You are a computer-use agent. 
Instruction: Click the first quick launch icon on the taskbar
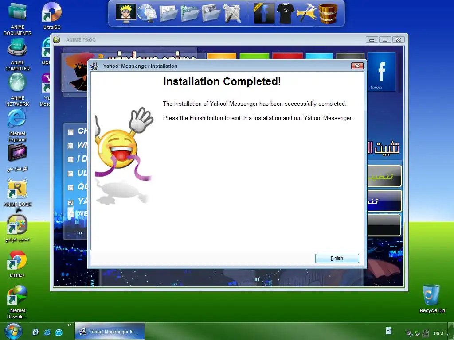(35, 332)
